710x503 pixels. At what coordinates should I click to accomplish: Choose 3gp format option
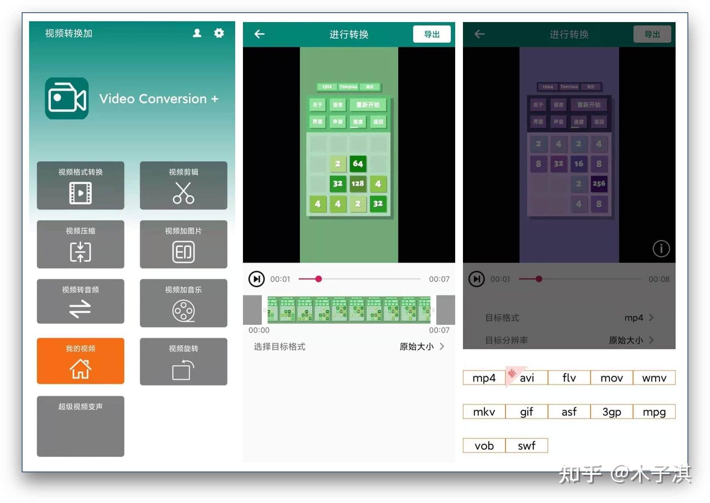pyautogui.click(x=612, y=411)
